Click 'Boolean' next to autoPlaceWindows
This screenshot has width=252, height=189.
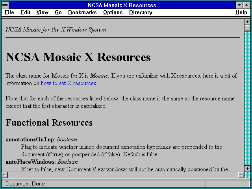tap(68, 162)
